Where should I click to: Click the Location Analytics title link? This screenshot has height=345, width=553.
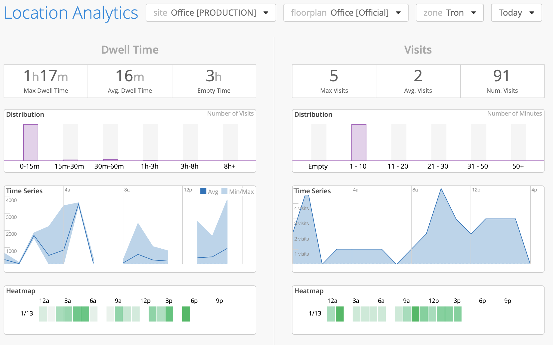71,13
